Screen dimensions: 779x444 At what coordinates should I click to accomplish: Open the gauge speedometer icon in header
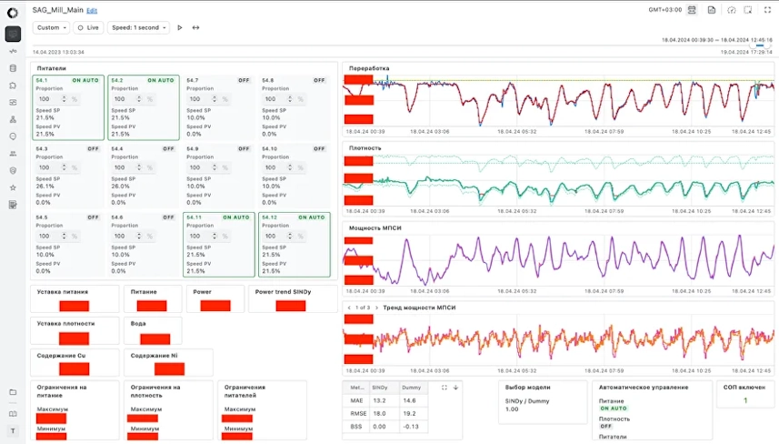(x=732, y=10)
